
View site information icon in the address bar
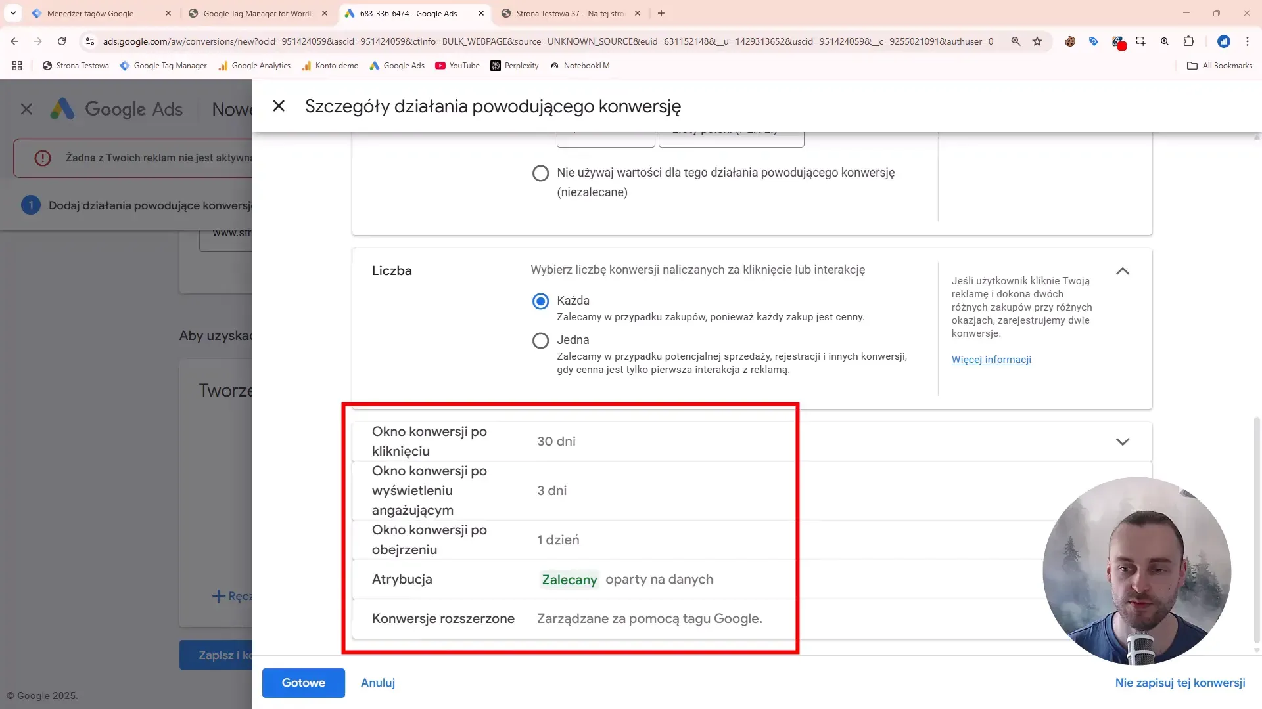[x=90, y=41]
